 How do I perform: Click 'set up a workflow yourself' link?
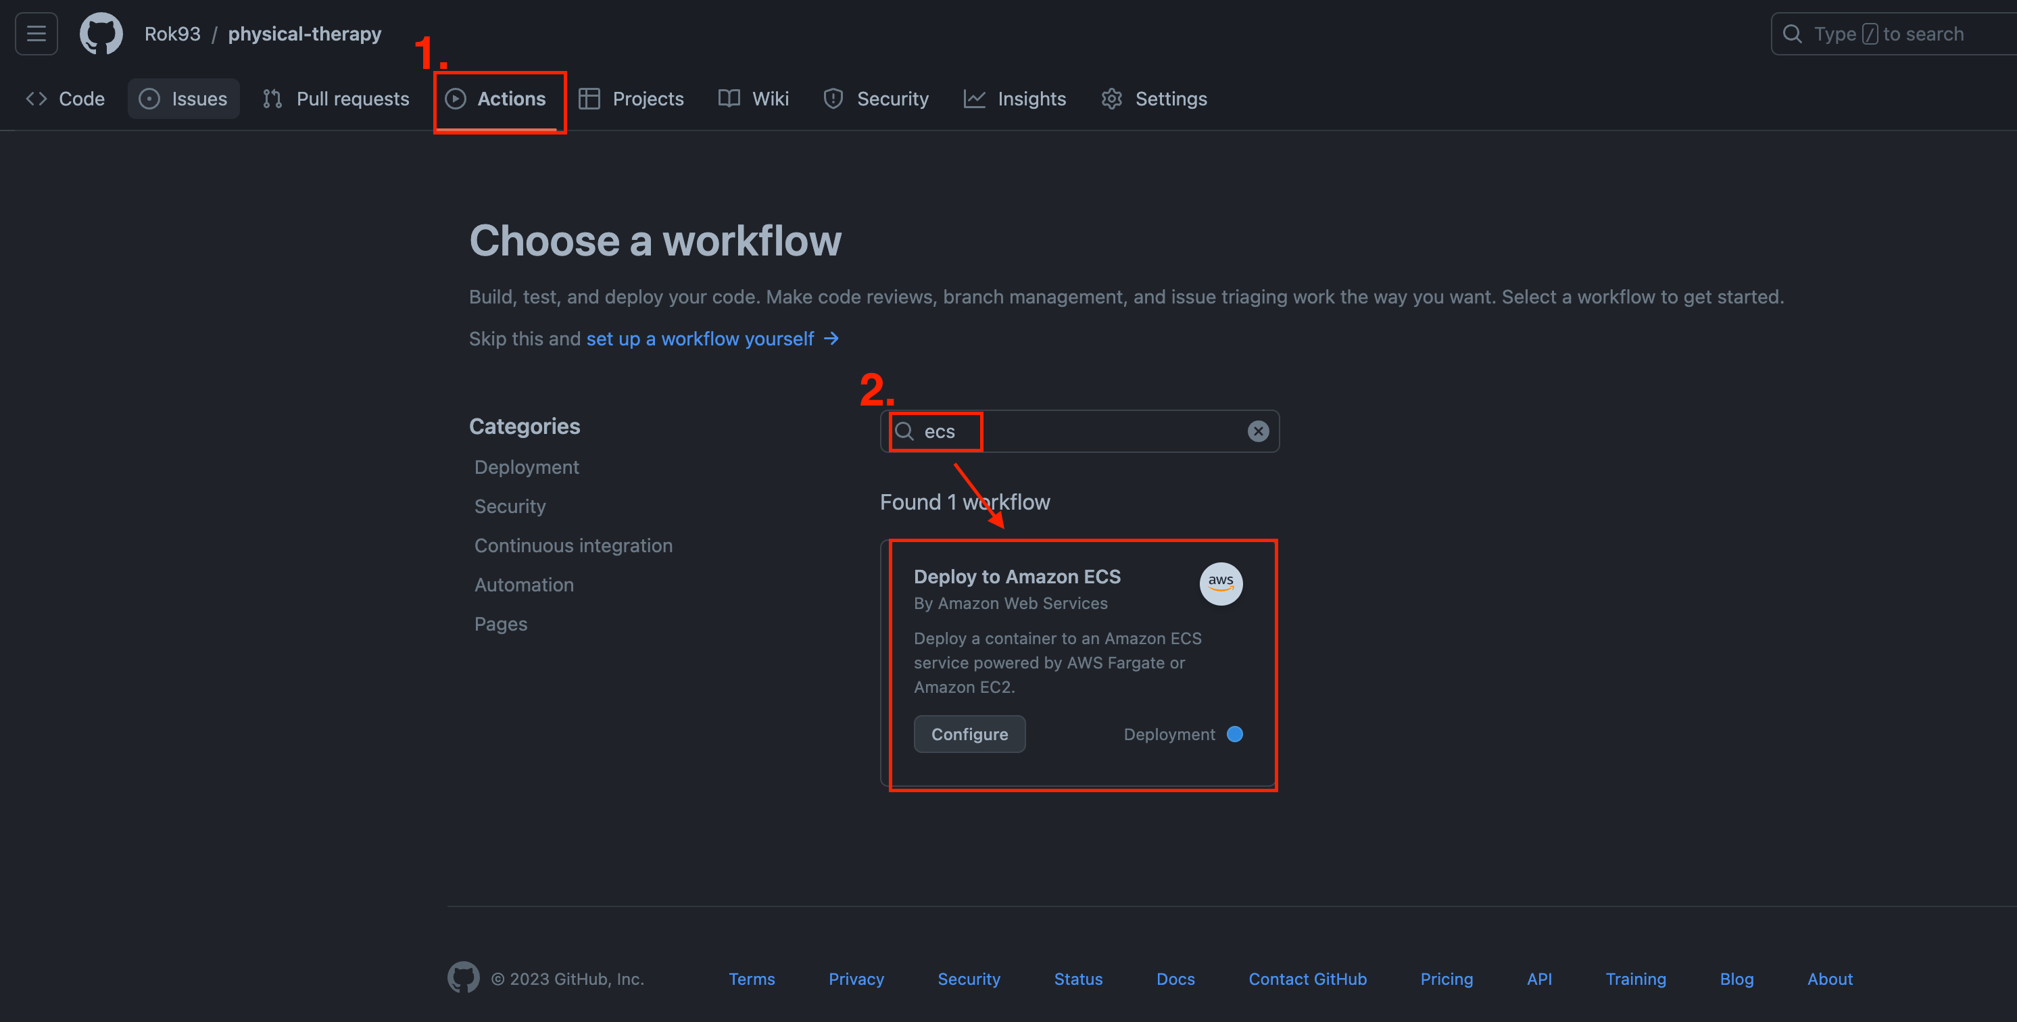(x=712, y=339)
